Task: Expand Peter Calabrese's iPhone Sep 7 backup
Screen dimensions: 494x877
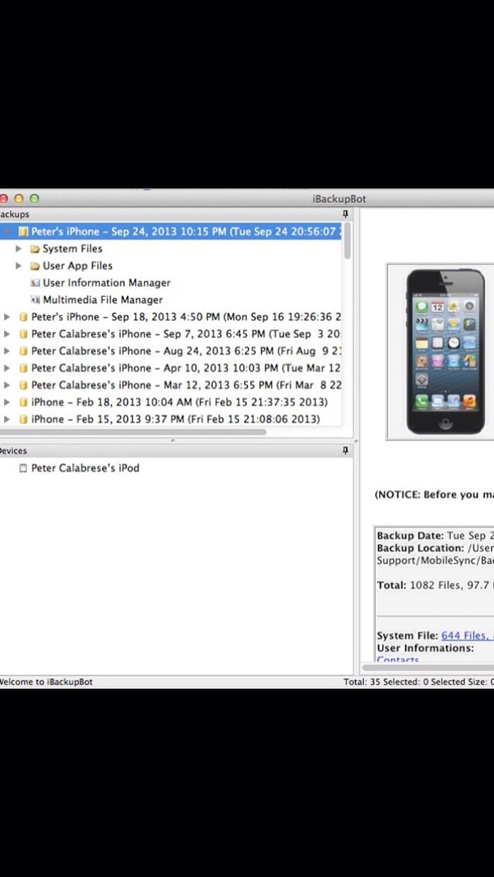Action: (7, 334)
